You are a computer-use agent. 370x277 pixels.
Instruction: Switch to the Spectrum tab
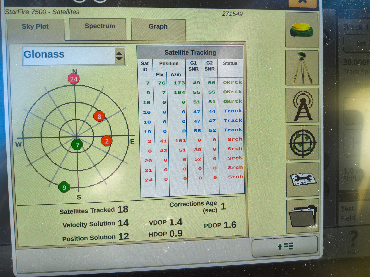pos(100,26)
